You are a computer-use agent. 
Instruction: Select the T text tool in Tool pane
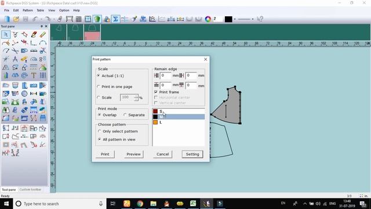click(x=34, y=75)
